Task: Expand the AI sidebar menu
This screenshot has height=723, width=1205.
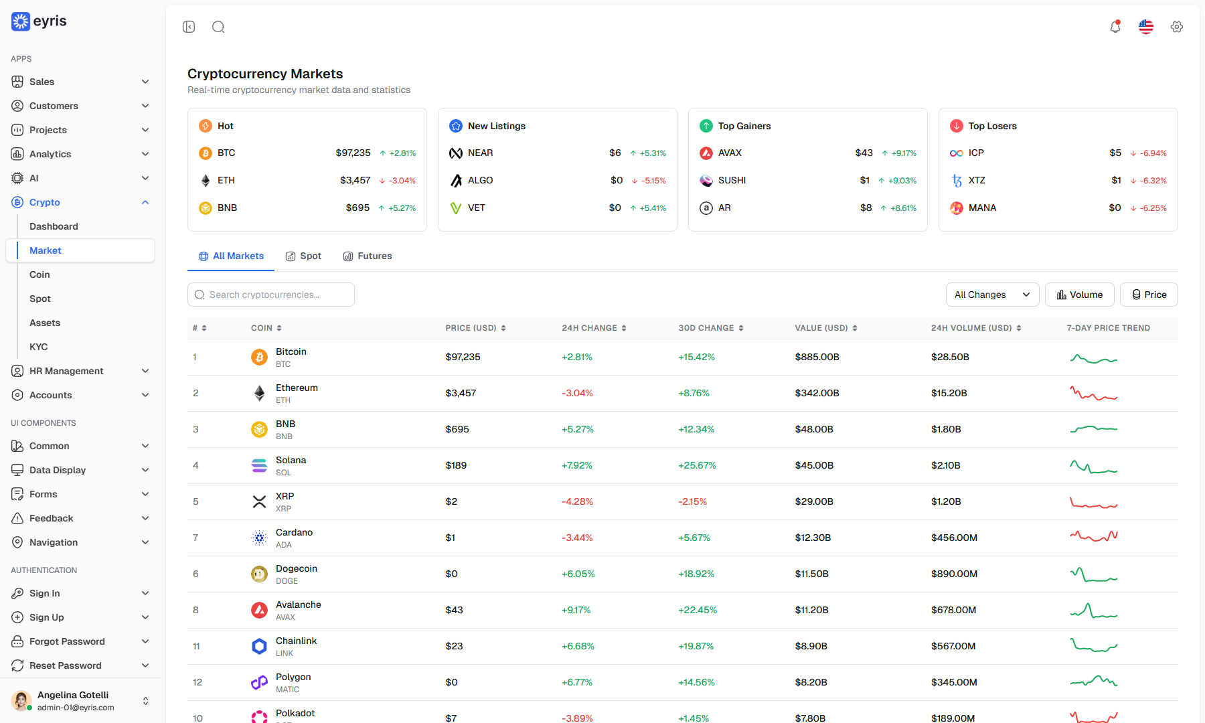Action: [x=80, y=178]
